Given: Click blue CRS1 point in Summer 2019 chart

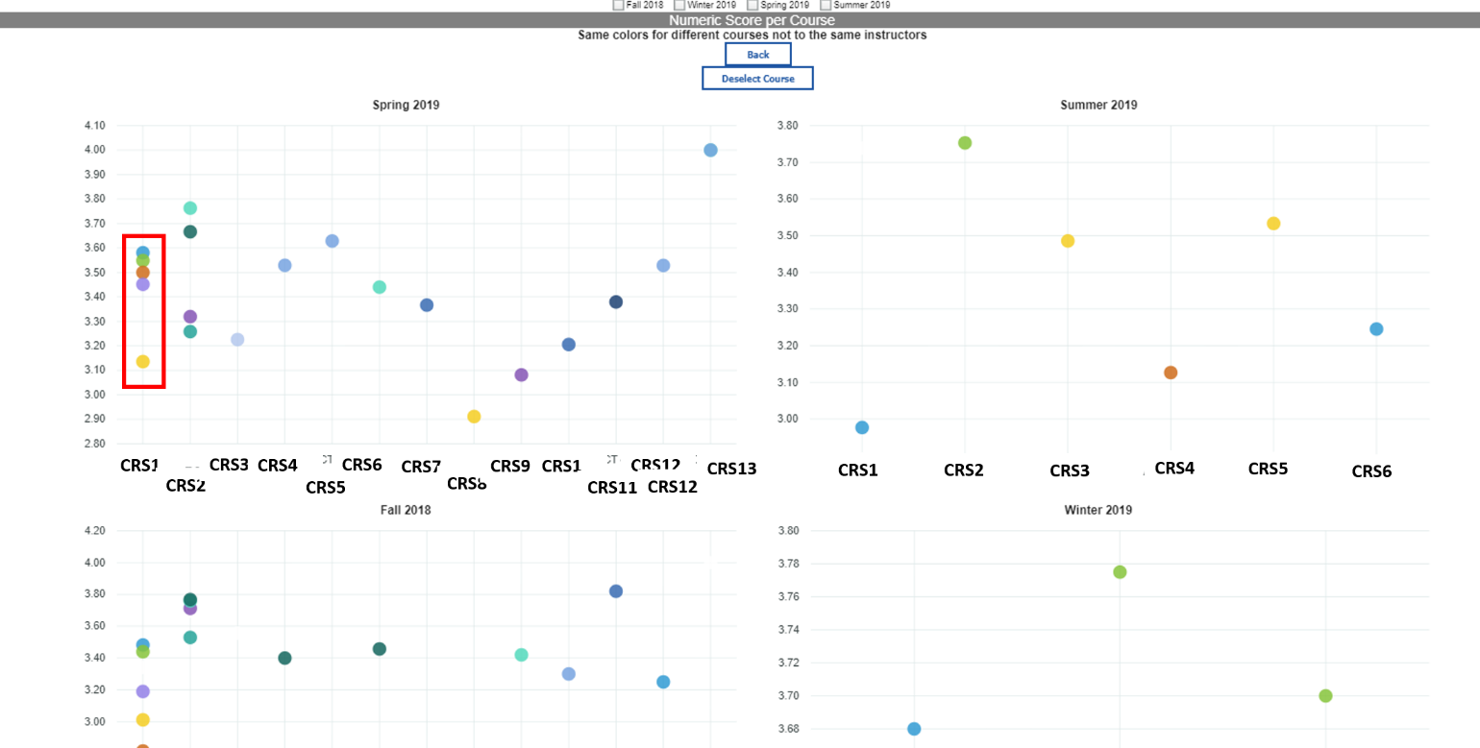Looking at the screenshot, I should point(862,427).
